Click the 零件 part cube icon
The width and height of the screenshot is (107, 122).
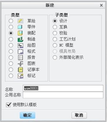coord(20,27)
